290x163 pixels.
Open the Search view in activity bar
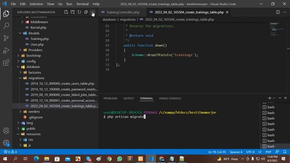pos(6,26)
